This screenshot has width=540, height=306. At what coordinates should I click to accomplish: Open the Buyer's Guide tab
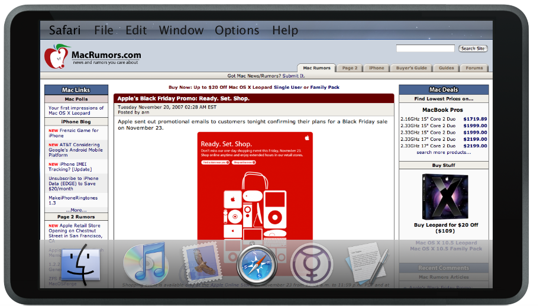point(411,68)
